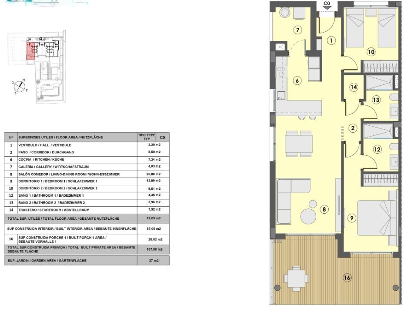Click 'SUP. JARDIN / GARDEN AREA / GARTENFLÄCHE' row
The image size is (404, 312).
coord(87,261)
